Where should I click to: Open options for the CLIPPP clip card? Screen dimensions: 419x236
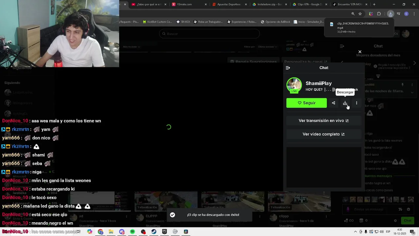(x=193, y=216)
